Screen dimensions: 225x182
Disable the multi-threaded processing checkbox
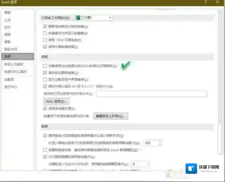coord(45,108)
